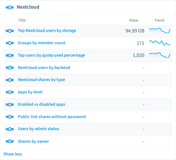Click the 171 value
The width and height of the screenshot is (176, 160).
point(140,43)
